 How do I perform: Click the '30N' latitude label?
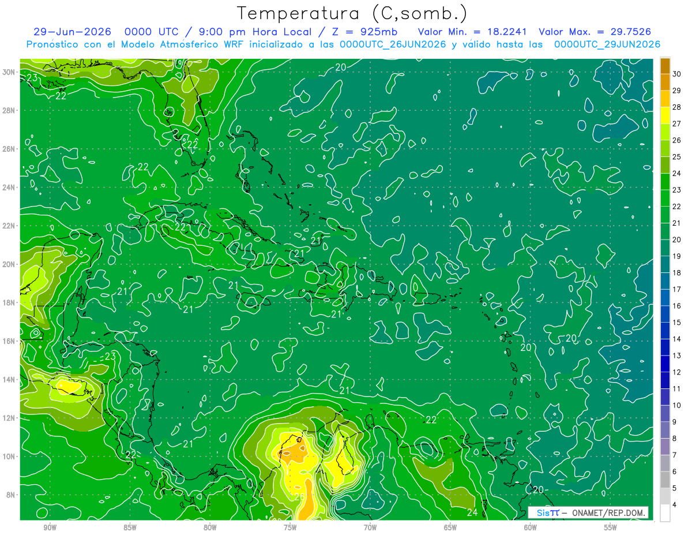[8, 72]
